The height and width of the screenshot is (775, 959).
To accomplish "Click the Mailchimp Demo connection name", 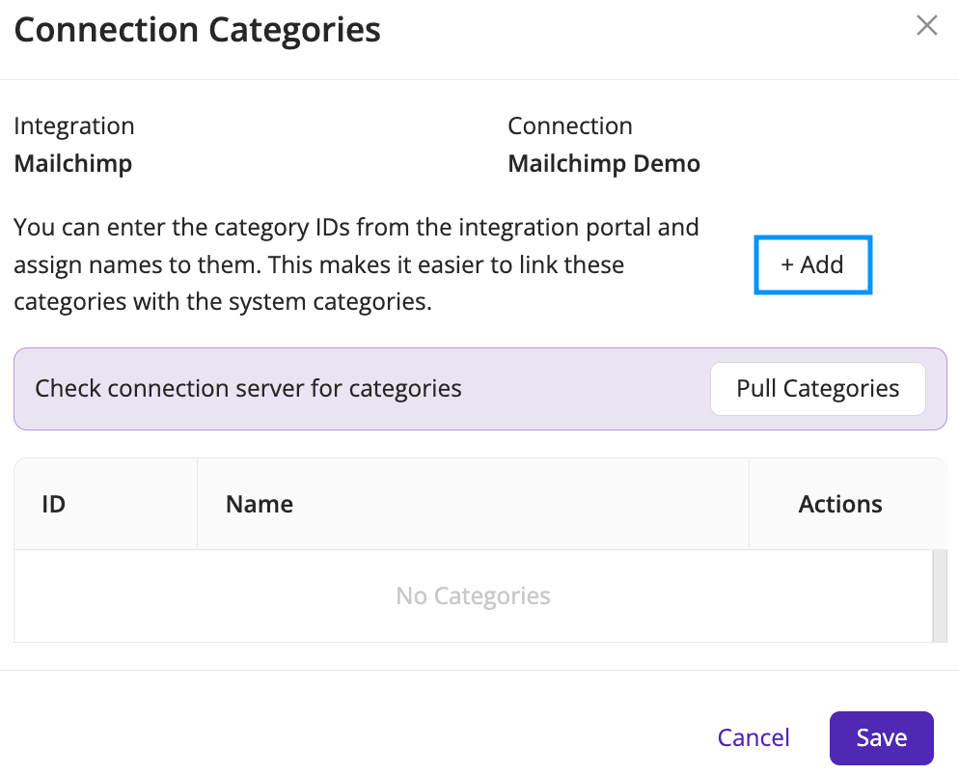I will [x=604, y=163].
